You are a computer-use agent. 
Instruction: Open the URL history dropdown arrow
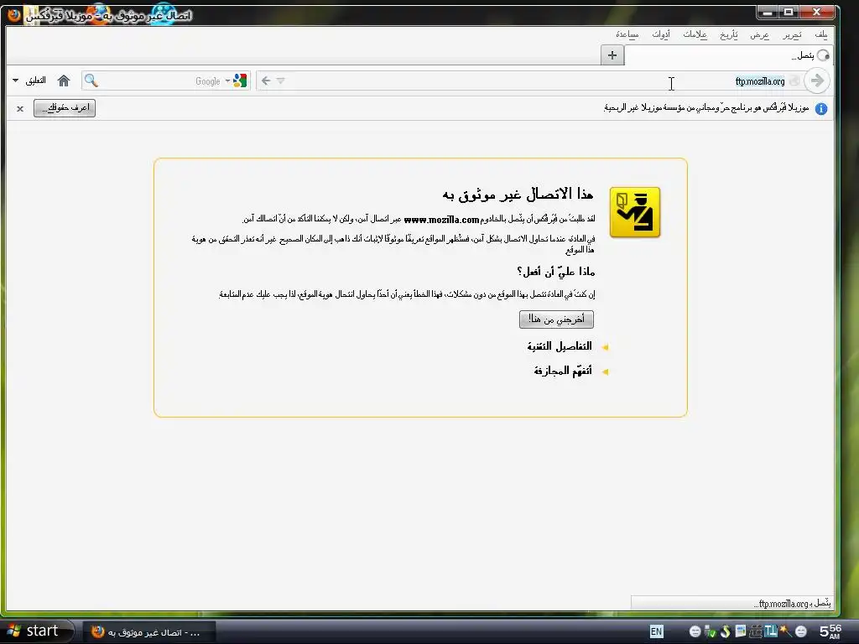click(x=280, y=81)
